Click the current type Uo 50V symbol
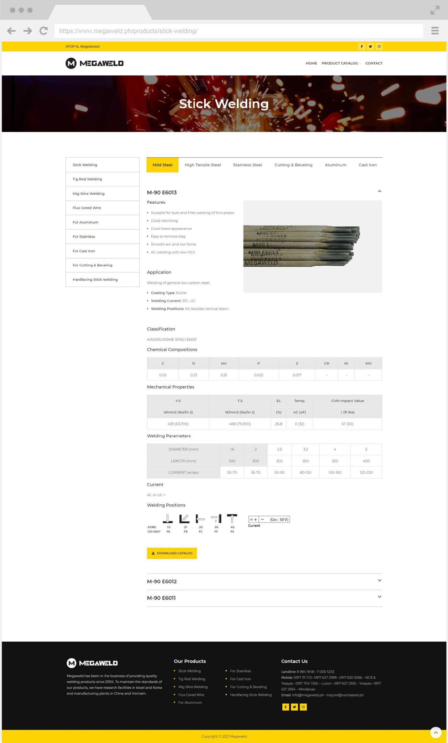The height and width of the screenshot is (743, 448). click(269, 519)
